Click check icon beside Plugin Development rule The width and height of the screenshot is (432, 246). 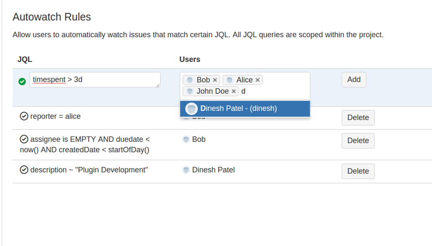pyautogui.click(x=24, y=170)
